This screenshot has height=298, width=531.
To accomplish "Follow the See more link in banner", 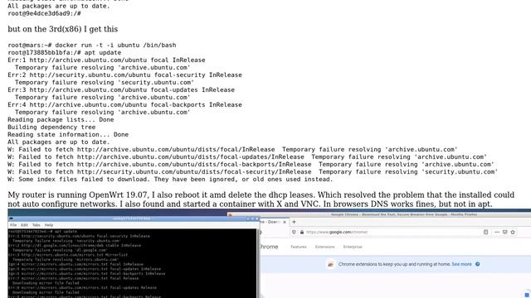I will click(461, 264).
